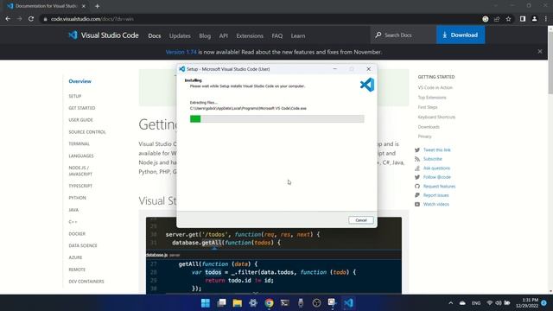The height and width of the screenshot is (311, 553).
Task: Expand the SOURCE CONTROL sidebar section
Action: [87, 132]
